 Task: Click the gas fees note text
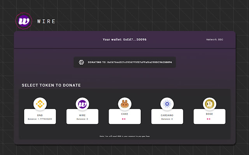124,136
